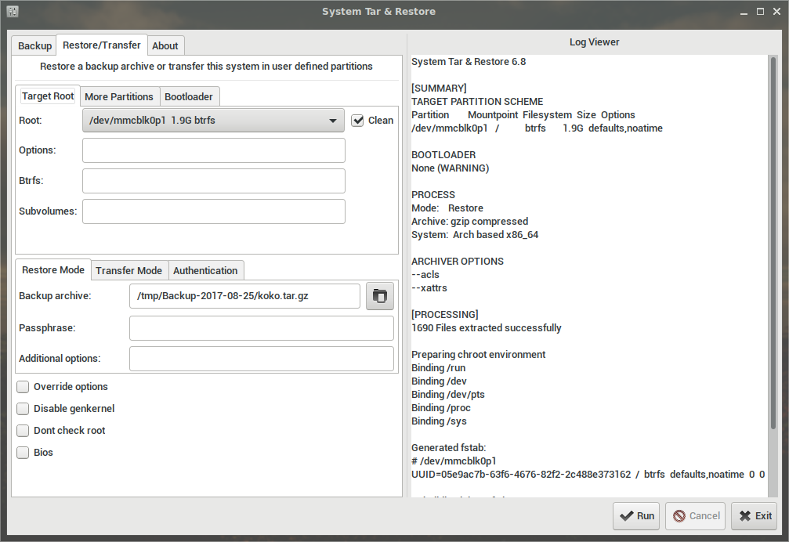Click the Backup archive path field
The image size is (789, 542).
click(x=244, y=296)
